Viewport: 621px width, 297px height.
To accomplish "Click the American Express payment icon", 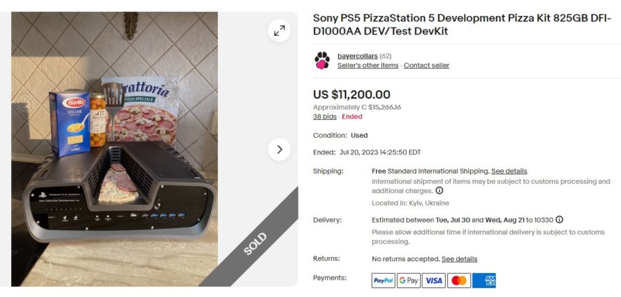I will pos(484,280).
